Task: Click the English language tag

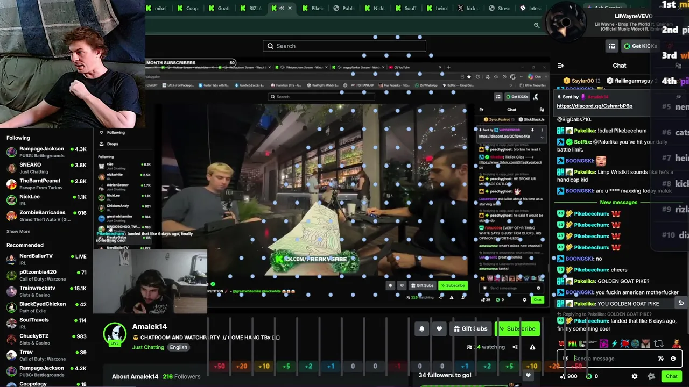Action: pos(178,347)
